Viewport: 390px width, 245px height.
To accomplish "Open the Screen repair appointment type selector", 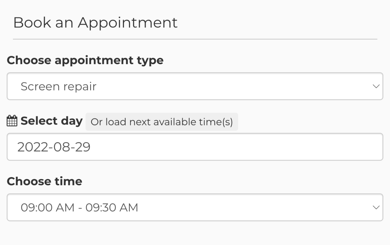I will [x=195, y=86].
